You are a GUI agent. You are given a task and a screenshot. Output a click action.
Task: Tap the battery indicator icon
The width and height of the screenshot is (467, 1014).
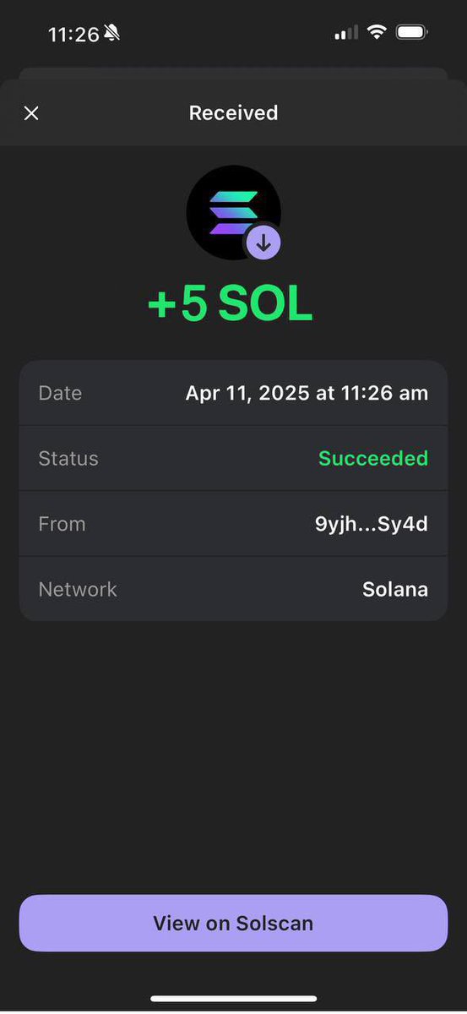coord(412,33)
